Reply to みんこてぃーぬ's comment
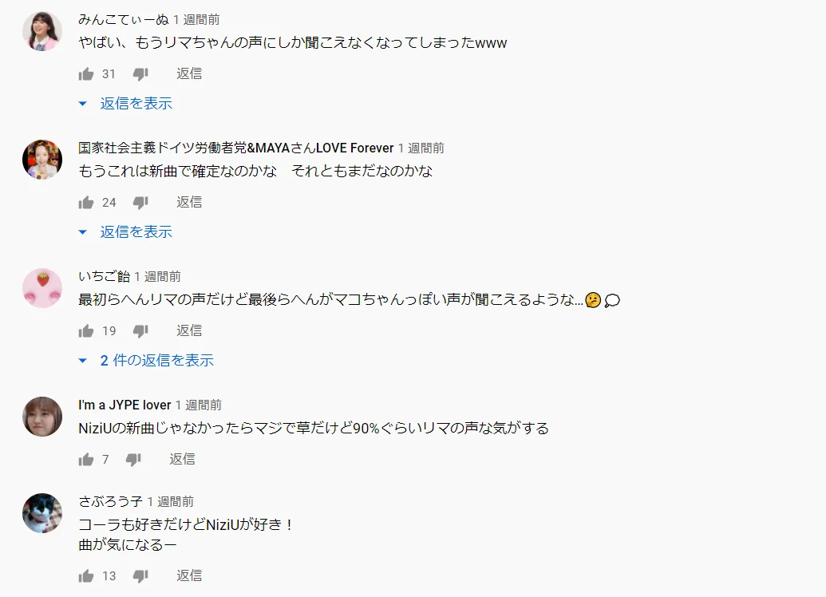This screenshot has width=826, height=597. pos(189,73)
